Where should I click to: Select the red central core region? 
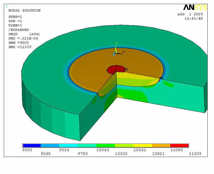[x=115, y=69]
